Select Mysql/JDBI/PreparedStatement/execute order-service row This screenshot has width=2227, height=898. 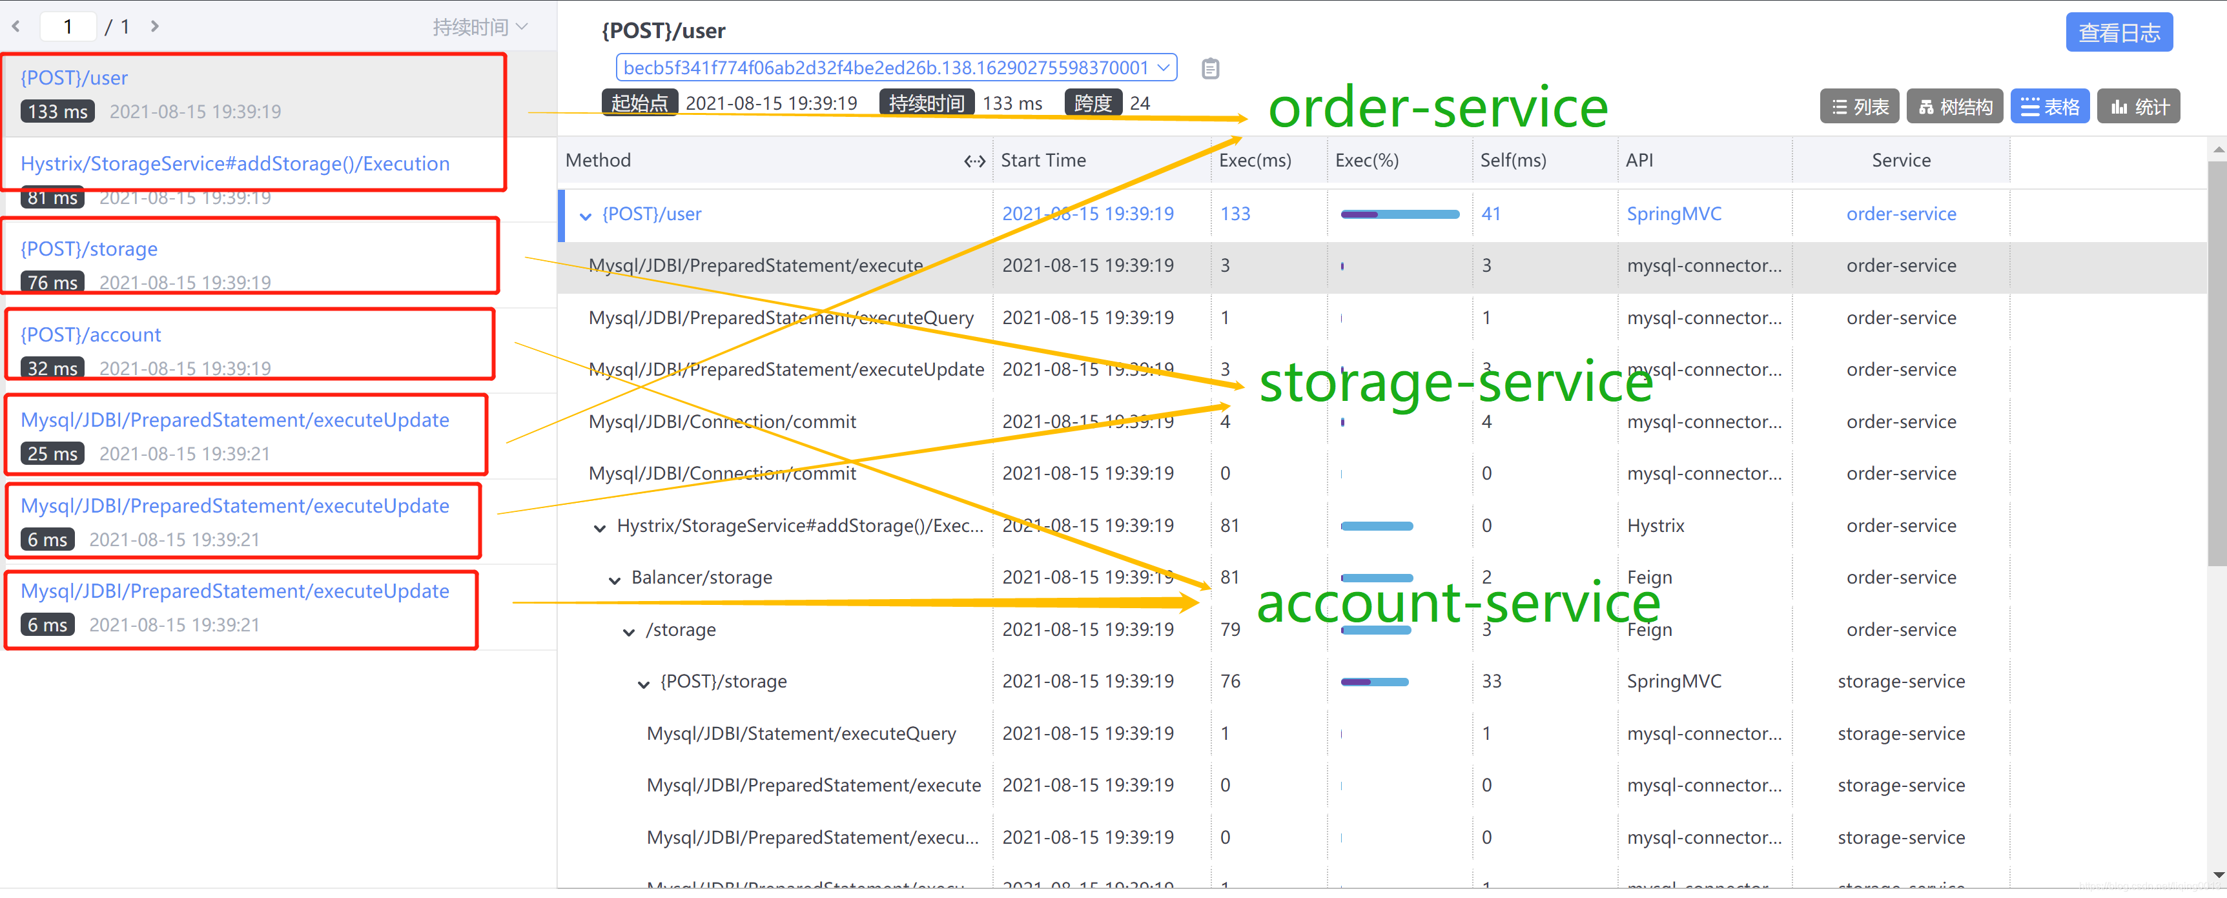(x=1382, y=266)
